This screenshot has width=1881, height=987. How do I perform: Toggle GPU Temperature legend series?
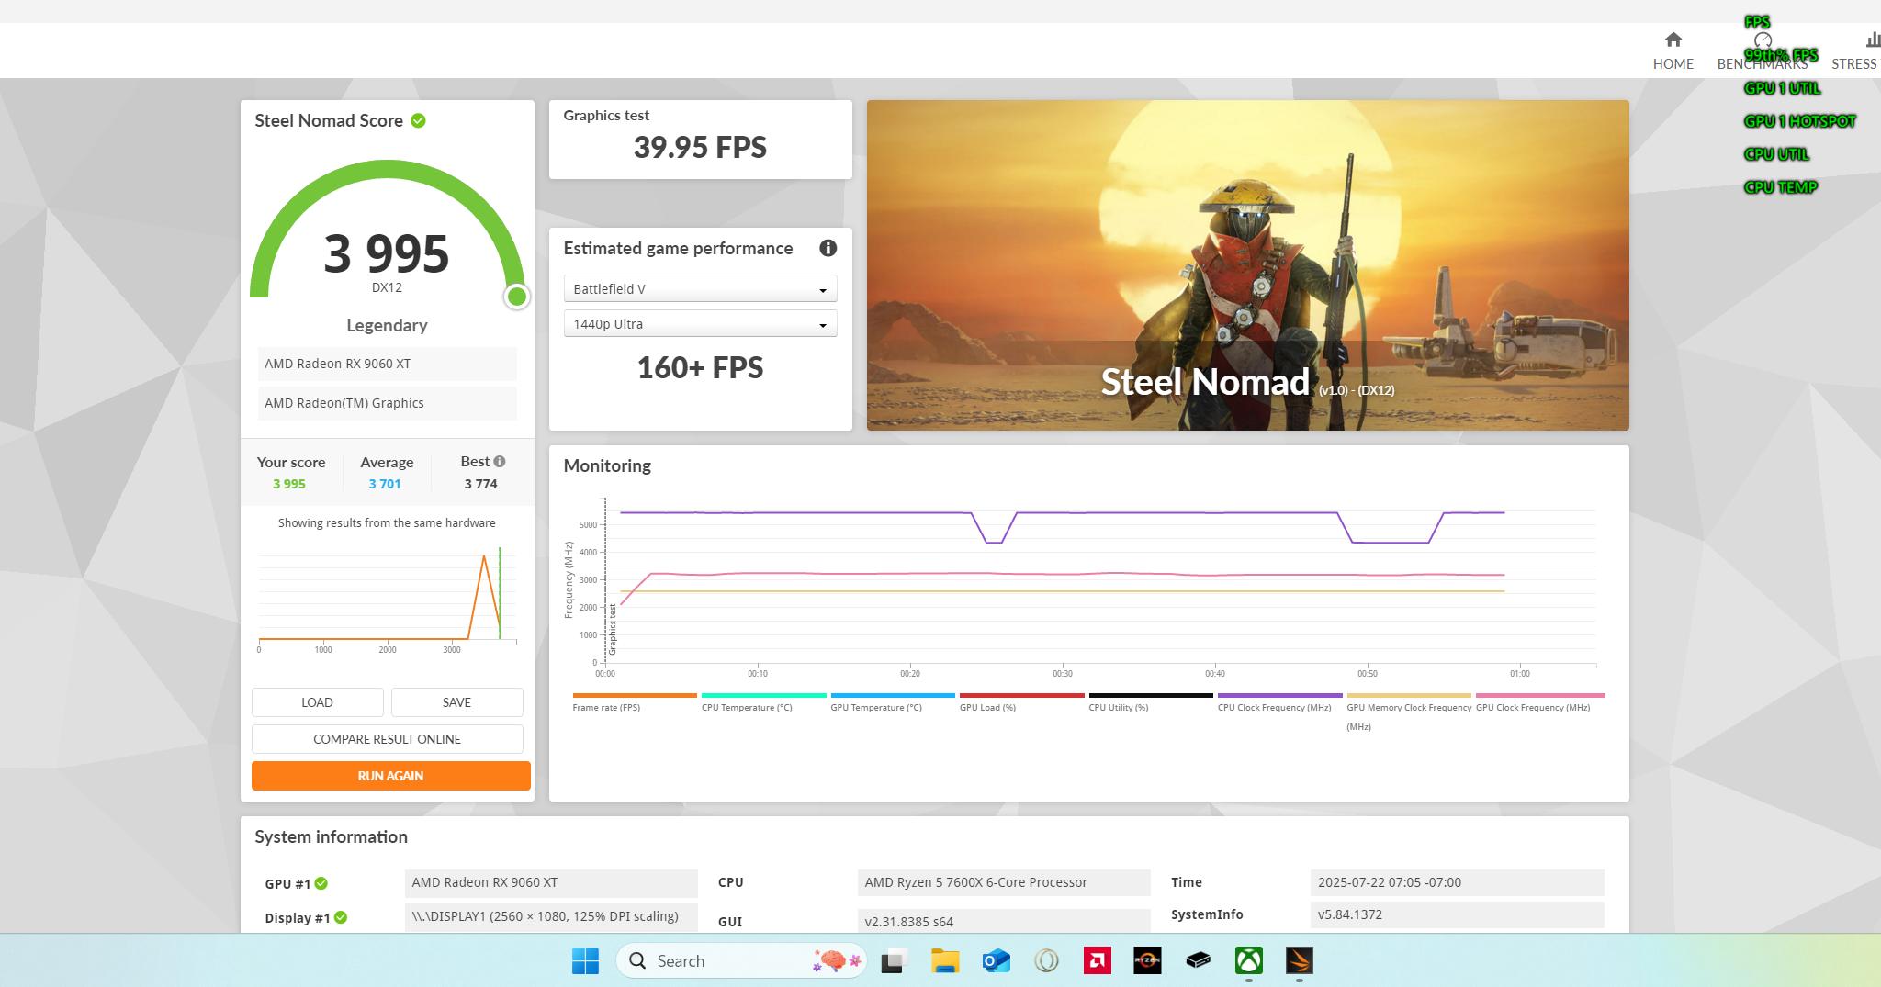(x=893, y=702)
